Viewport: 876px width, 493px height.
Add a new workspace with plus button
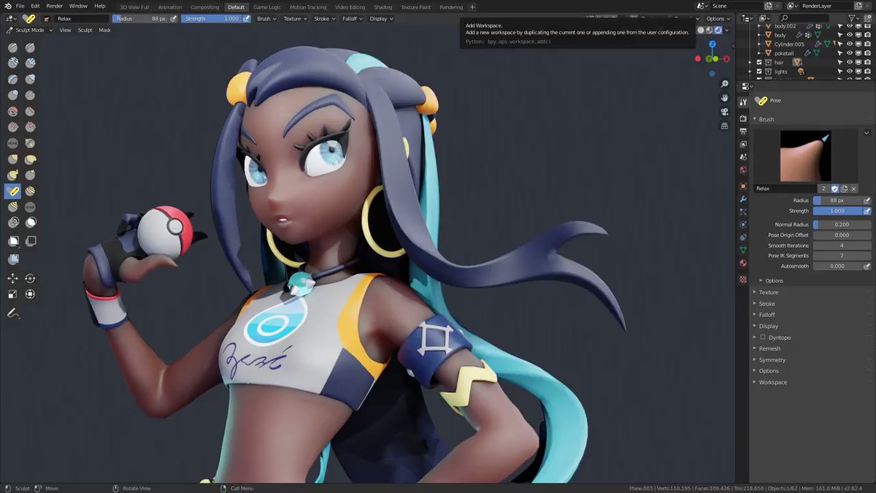tap(472, 7)
